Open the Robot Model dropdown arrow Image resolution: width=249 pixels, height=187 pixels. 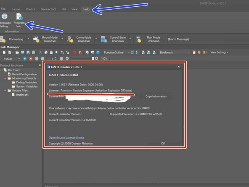coord(62,39)
